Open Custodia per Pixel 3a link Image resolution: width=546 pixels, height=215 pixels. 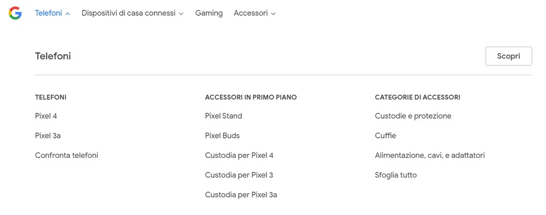point(241,195)
